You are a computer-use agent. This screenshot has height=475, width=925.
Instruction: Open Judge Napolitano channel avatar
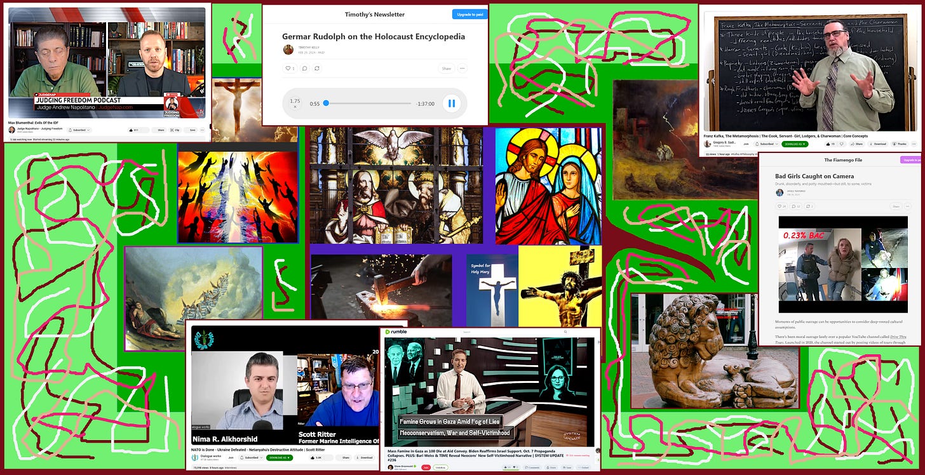(x=12, y=130)
